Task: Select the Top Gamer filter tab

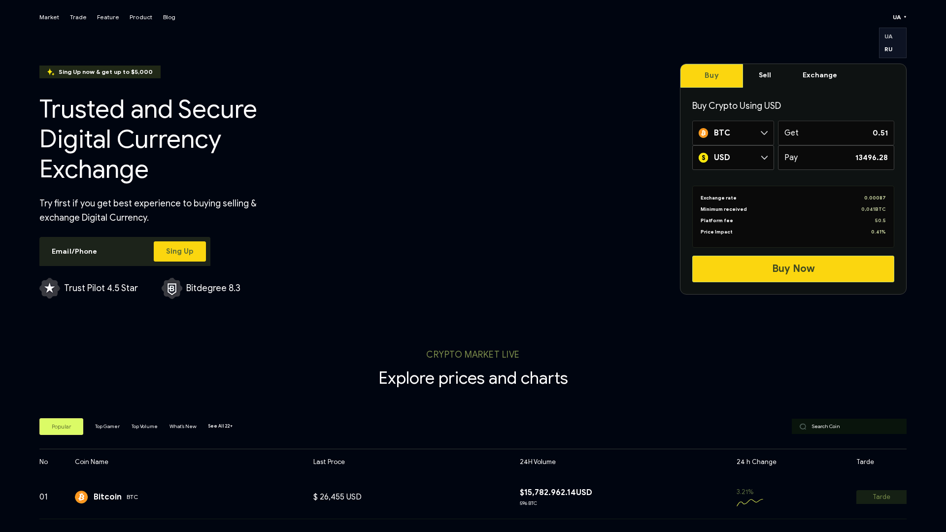Action: tap(107, 427)
